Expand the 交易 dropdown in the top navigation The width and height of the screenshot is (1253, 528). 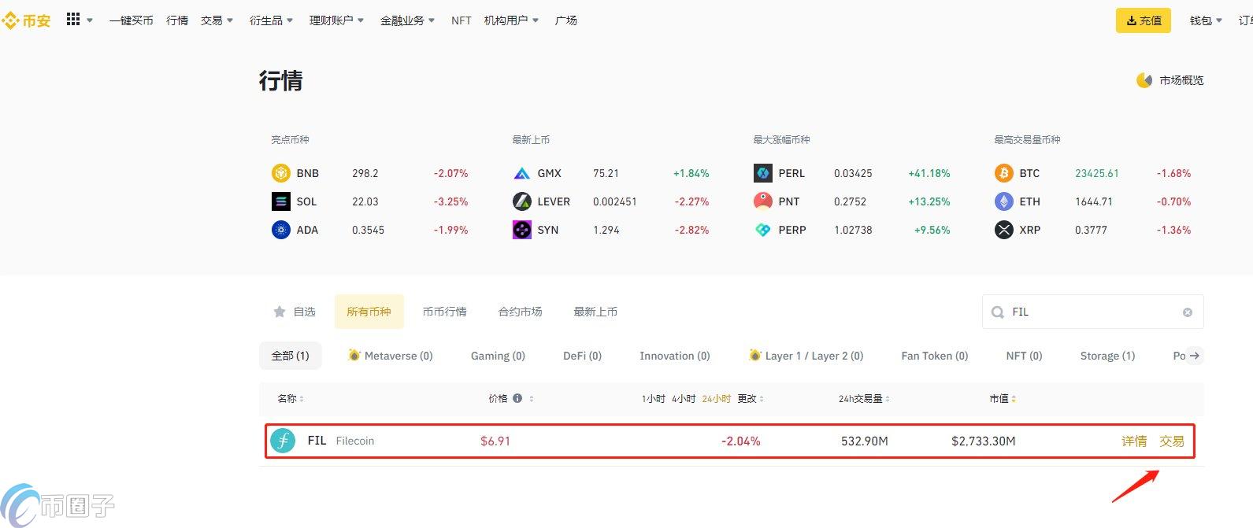[217, 20]
